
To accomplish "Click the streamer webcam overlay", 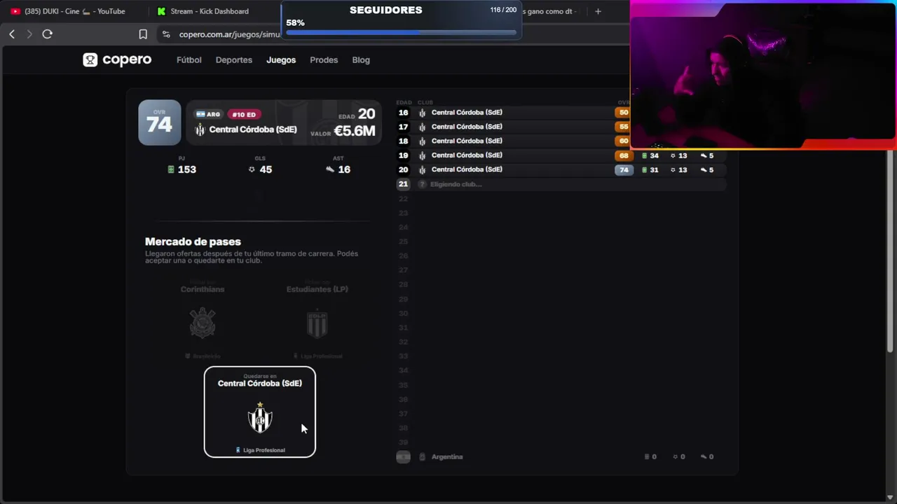I will click(x=763, y=74).
